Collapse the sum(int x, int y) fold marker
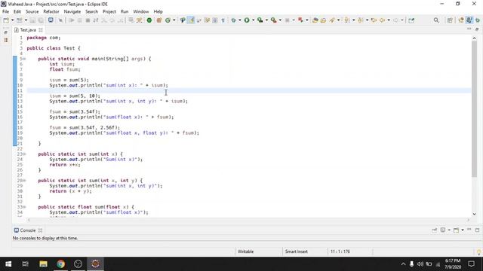 coord(24,181)
